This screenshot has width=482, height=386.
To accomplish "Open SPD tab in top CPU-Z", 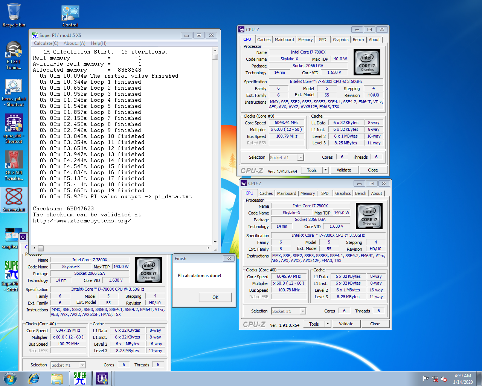I will point(323,40).
